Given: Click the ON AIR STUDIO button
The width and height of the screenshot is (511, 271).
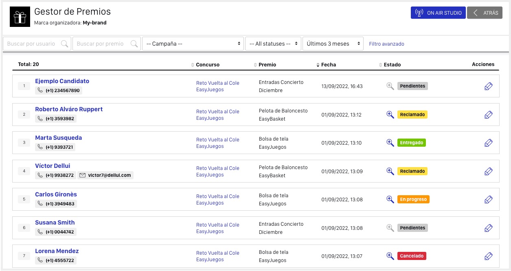Looking at the screenshot, I should (438, 13).
